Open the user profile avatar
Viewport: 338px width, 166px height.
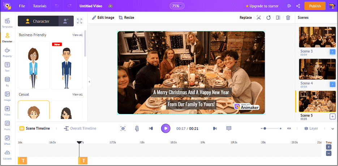[332, 6]
